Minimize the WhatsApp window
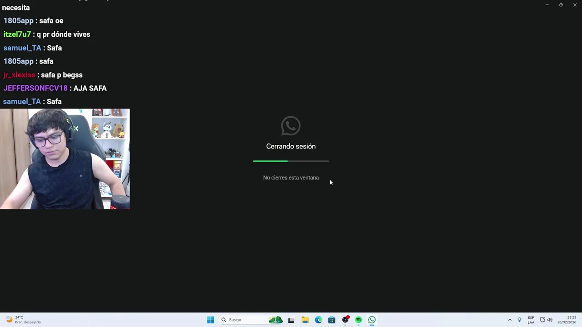Image resolution: width=582 pixels, height=327 pixels. [547, 5]
